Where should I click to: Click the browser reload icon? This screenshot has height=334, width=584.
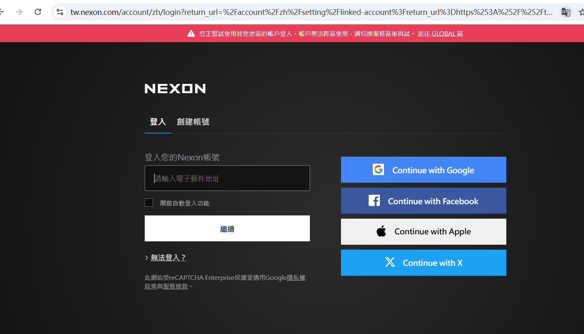[38, 12]
